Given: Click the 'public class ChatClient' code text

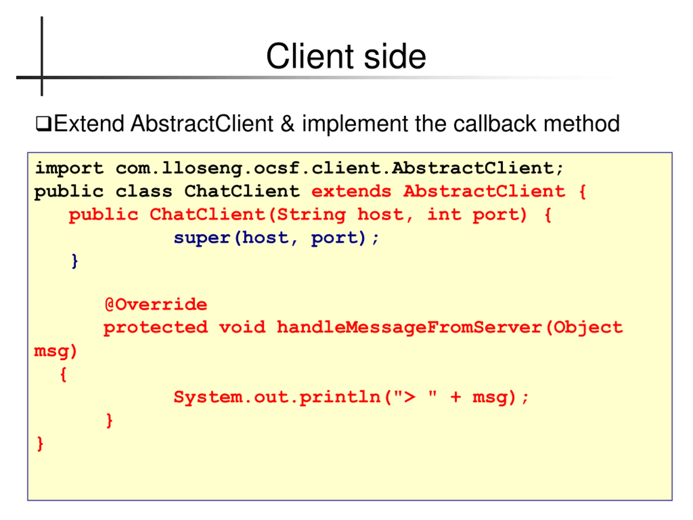Looking at the screenshot, I should [x=167, y=192].
